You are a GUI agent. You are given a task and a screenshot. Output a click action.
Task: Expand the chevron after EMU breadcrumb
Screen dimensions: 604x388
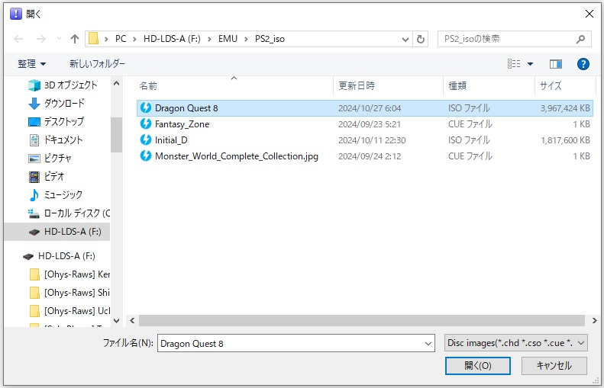pyautogui.click(x=246, y=39)
